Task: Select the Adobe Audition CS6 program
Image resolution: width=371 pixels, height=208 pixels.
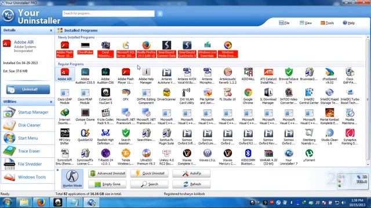Action: [106, 76]
